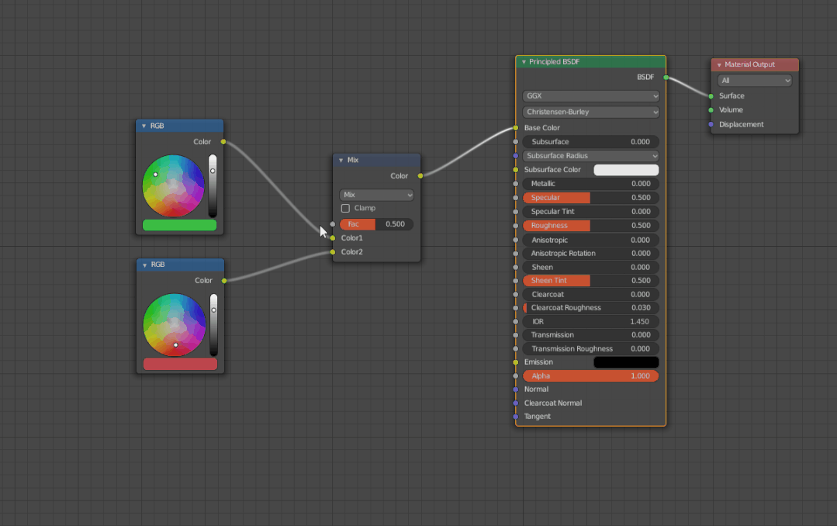This screenshot has height=526, width=837.
Task: Click the Clearcoat Normal input socket
Action: [516, 403]
